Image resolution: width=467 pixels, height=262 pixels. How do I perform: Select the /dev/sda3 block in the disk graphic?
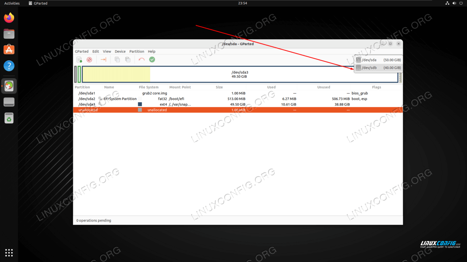click(240, 74)
